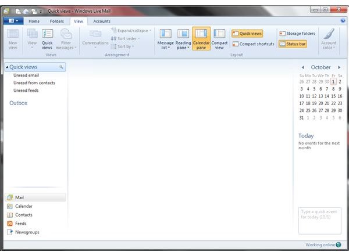
Task: Switch to Compact view
Action: 219,39
